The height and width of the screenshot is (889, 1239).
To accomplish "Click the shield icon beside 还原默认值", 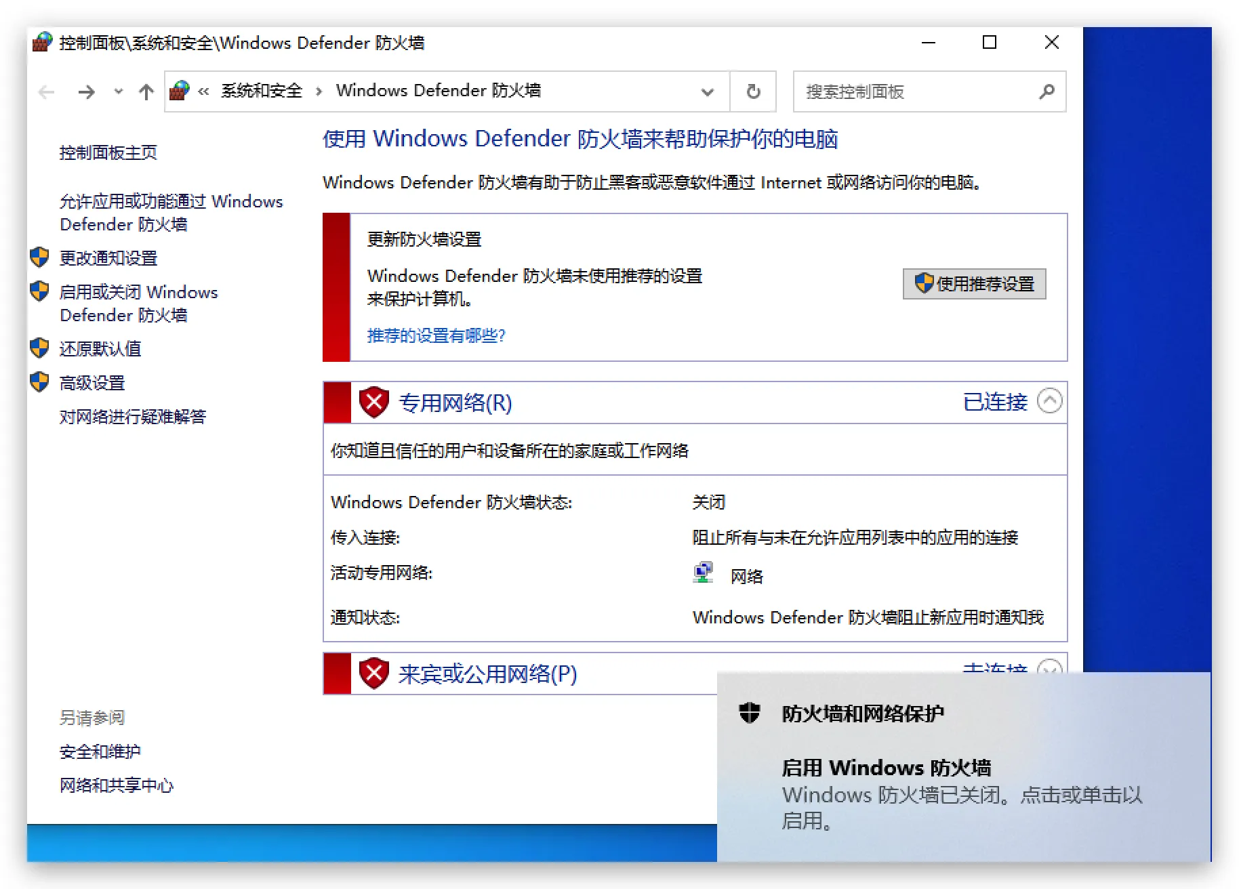I will pos(39,348).
